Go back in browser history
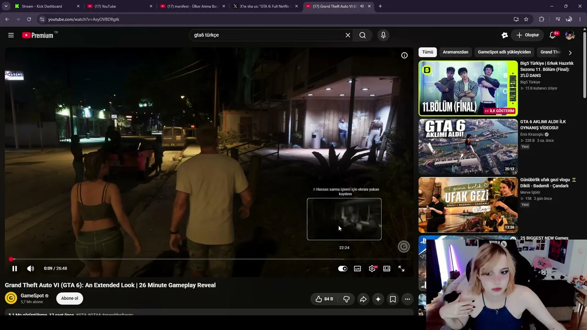 pos(7,19)
